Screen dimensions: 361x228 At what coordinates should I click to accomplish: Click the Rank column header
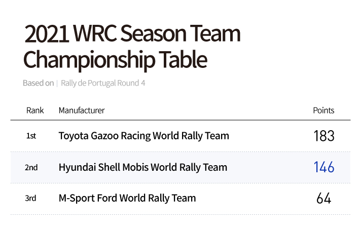pos(35,110)
